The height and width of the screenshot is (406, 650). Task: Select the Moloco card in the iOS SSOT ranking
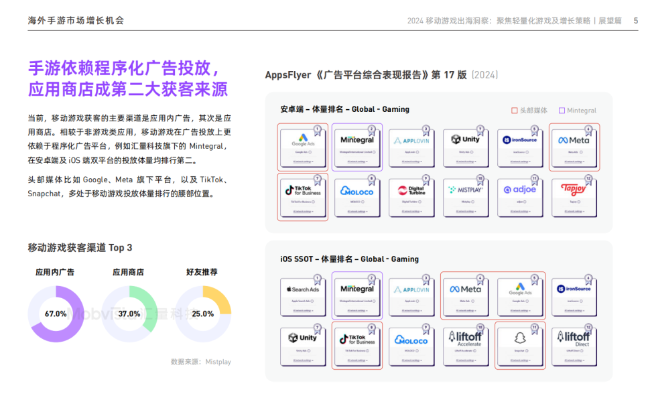pyautogui.click(x=411, y=346)
